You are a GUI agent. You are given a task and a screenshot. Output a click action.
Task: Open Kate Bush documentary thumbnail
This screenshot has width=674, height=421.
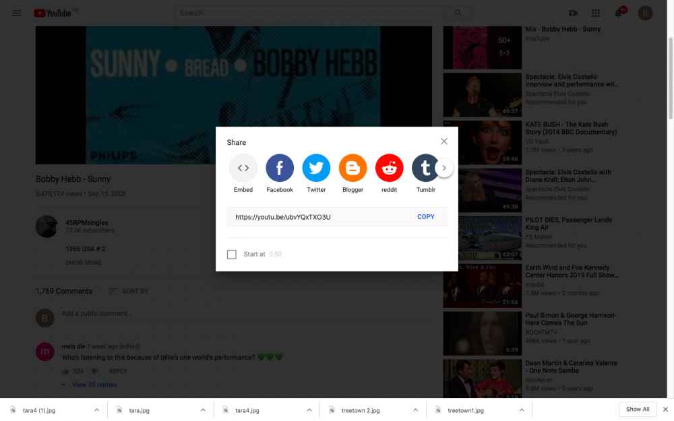(482, 143)
